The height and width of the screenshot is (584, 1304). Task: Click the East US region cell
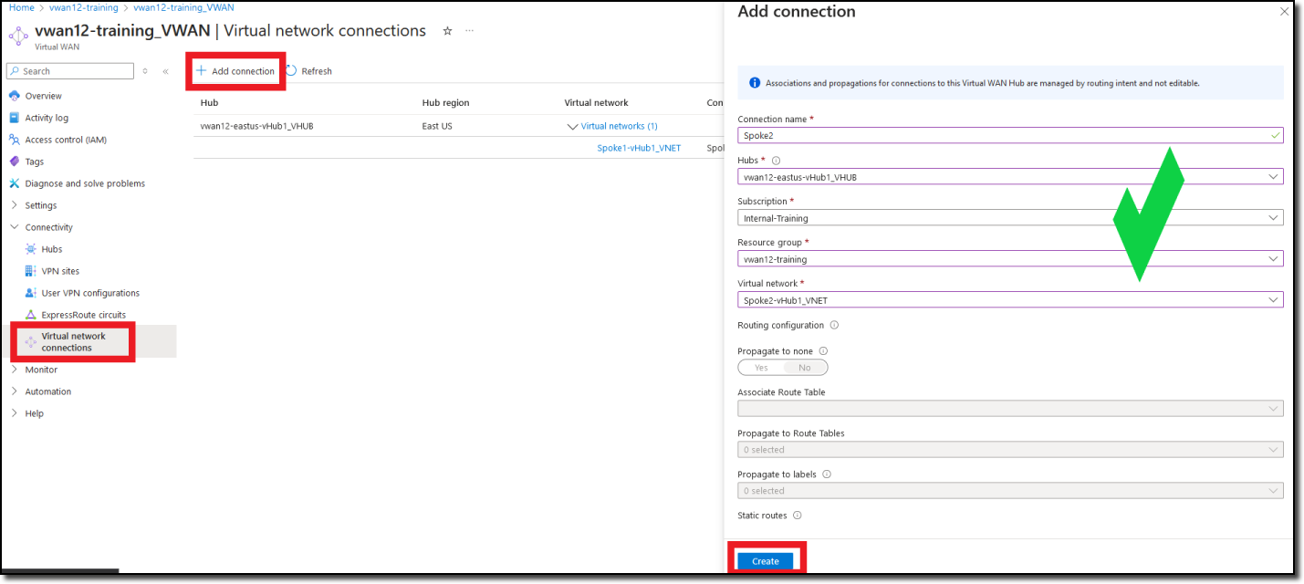click(x=437, y=126)
